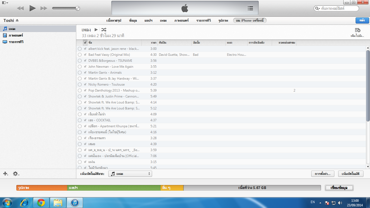Viewport: 370px width, 208px height.
Task: Open the iTunes window menu icon at top-left
Action: 5,2
